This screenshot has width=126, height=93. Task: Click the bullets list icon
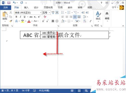(63, 13)
